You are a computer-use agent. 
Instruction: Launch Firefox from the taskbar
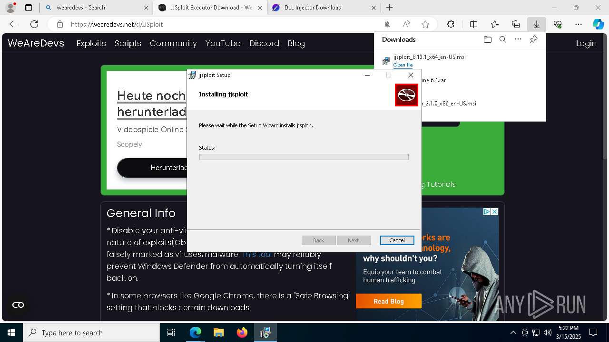pyautogui.click(x=242, y=332)
